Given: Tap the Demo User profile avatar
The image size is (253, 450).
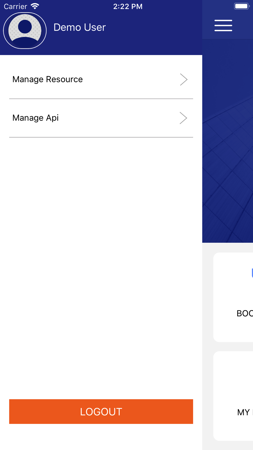Looking at the screenshot, I should click(25, 31).
